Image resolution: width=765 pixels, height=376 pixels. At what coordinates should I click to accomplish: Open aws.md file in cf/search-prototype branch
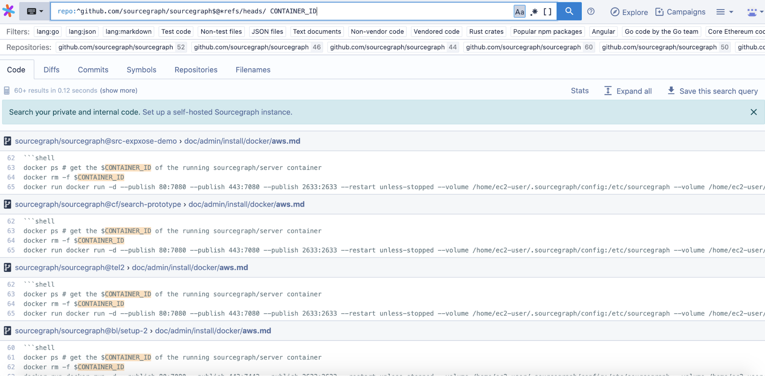[x=246, y=204]
